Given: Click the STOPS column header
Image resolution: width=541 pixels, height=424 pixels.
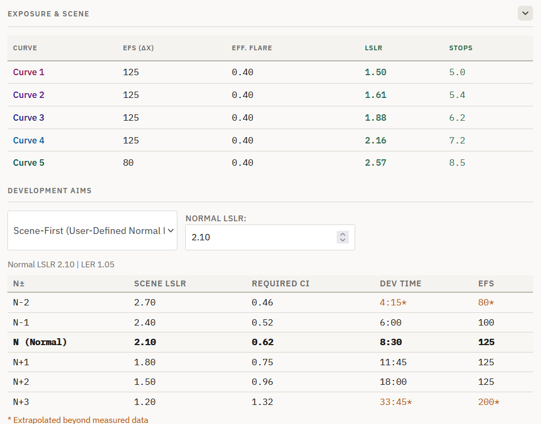Looking at the screenshot, I should click(461, 48).
